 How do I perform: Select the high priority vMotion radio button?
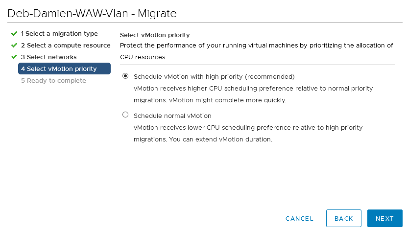coord(125,76)
